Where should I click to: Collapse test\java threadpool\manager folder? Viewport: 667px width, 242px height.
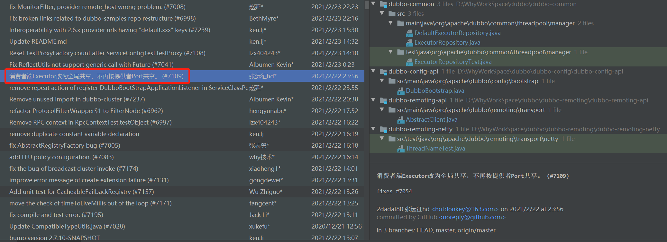click(391, 52)
